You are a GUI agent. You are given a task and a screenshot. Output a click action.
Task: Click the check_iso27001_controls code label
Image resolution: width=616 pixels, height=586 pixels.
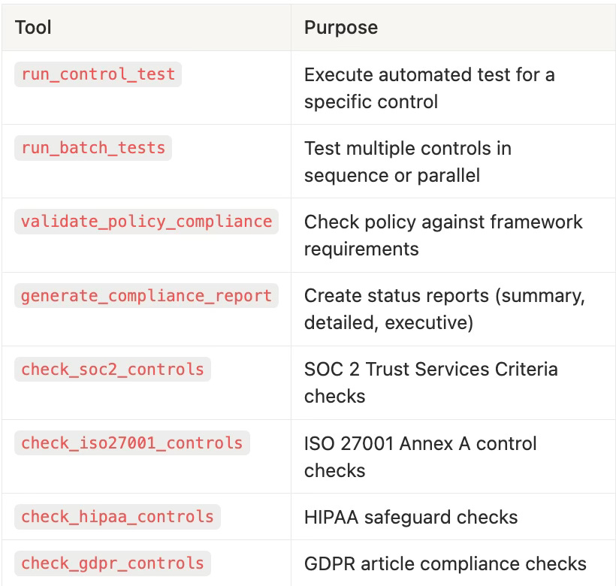click(132, 443)
